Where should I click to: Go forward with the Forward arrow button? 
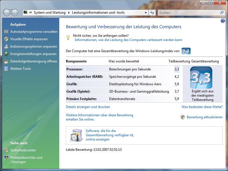(x=15, y=13)
